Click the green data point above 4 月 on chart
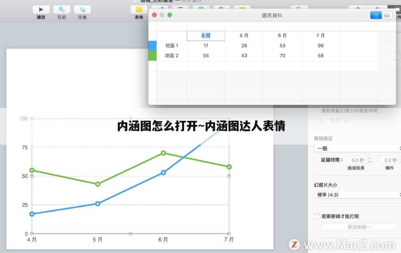This screenshot has height=253, width=401. tap(32, 170)
